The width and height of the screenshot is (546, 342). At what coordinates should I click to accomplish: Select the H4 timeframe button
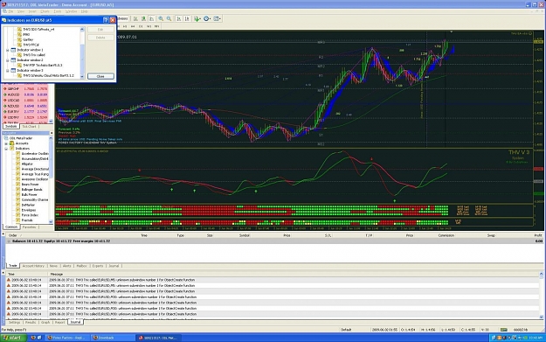click(132, 26)
